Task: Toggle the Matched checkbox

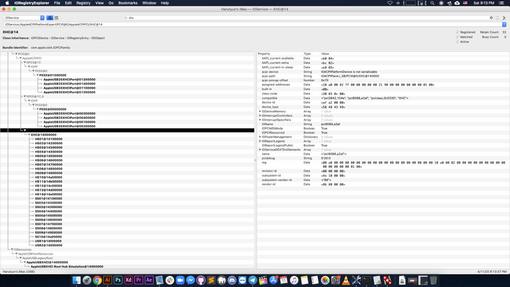Action: (x=457, y=37)
